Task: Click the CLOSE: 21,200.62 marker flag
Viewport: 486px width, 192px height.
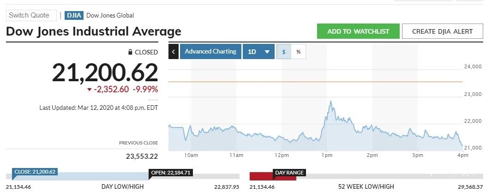Action: (35, 172)
